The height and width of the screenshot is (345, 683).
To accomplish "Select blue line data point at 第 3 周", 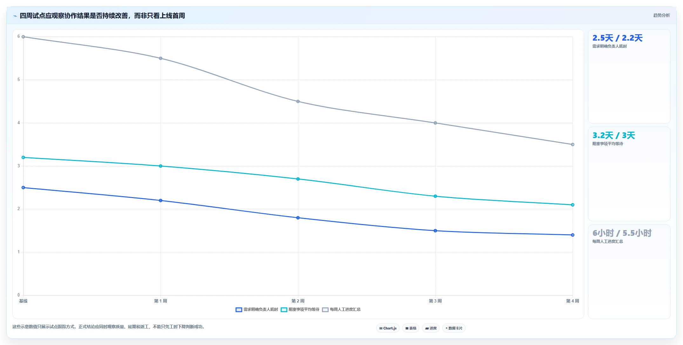I will 435,231.
